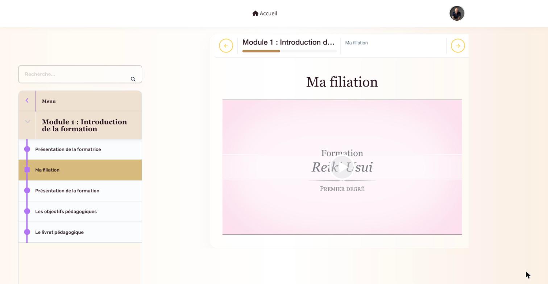Go to next lesson arrow button
The image size is (548, 284).
[458, 46]
